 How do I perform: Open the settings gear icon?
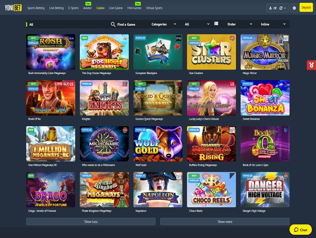coord(294,8)
